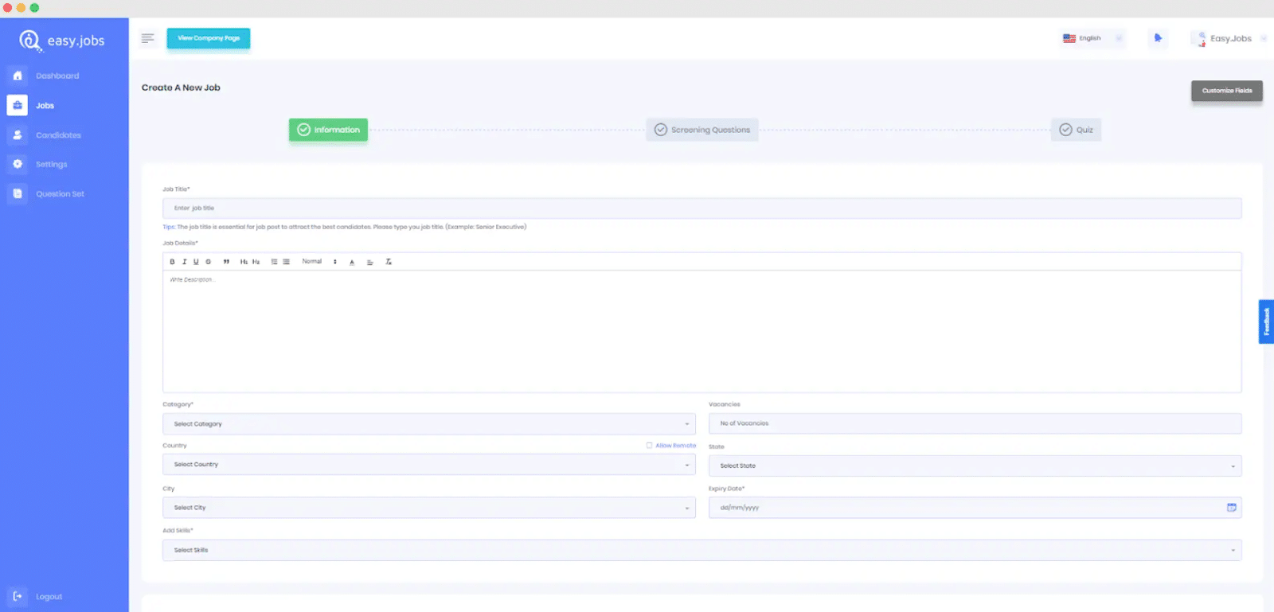Viewport: 1274px width, 612px height.
Task: Open Jobs section in sidebar
Action: click(45, 105)
